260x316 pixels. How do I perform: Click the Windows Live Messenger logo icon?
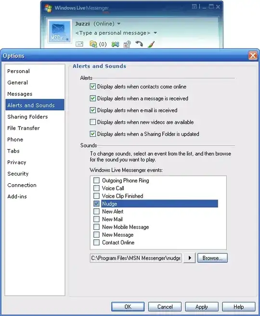pos(49,8)
